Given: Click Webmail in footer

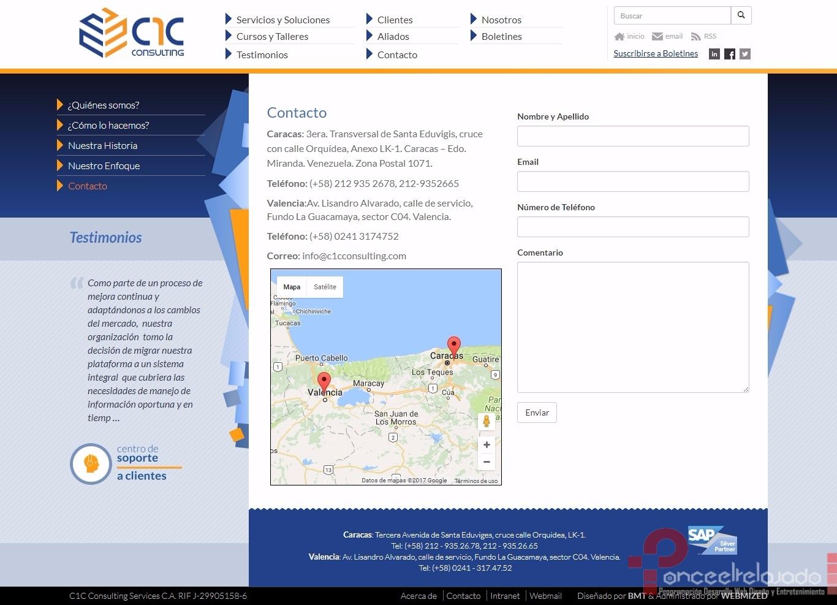Looking at the screenshot, I should pyautogui.click(x=545, y=596).
